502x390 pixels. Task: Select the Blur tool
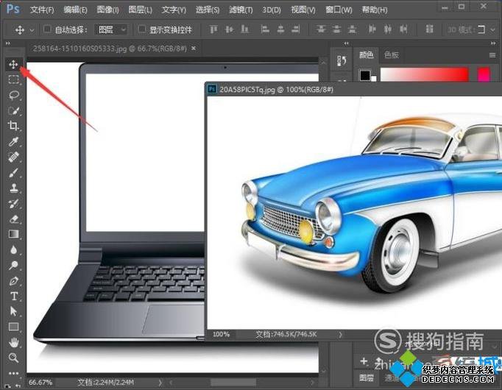point(13,249)
